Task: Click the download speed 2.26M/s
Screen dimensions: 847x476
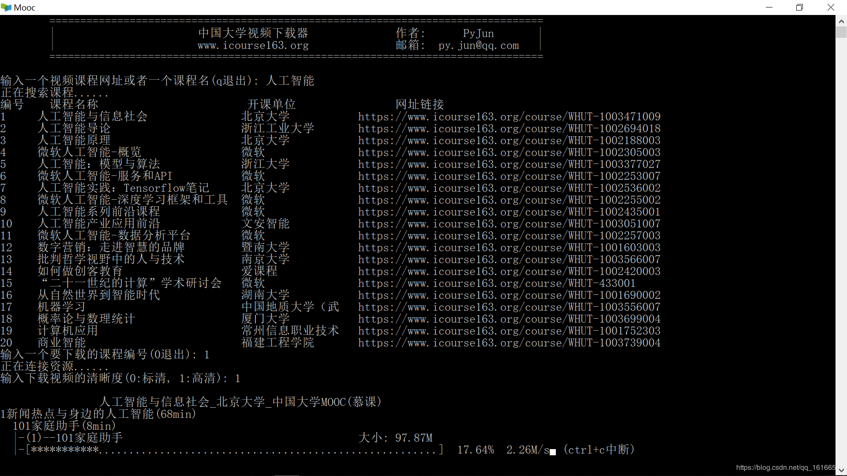Action: pos(528,450)
